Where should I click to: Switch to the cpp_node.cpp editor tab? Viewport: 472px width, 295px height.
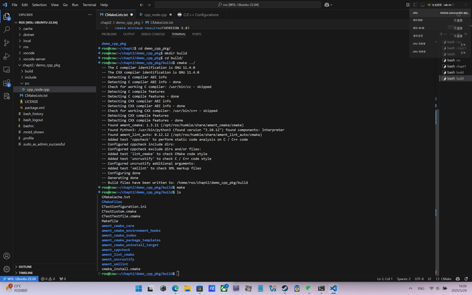tap(155, 14)
